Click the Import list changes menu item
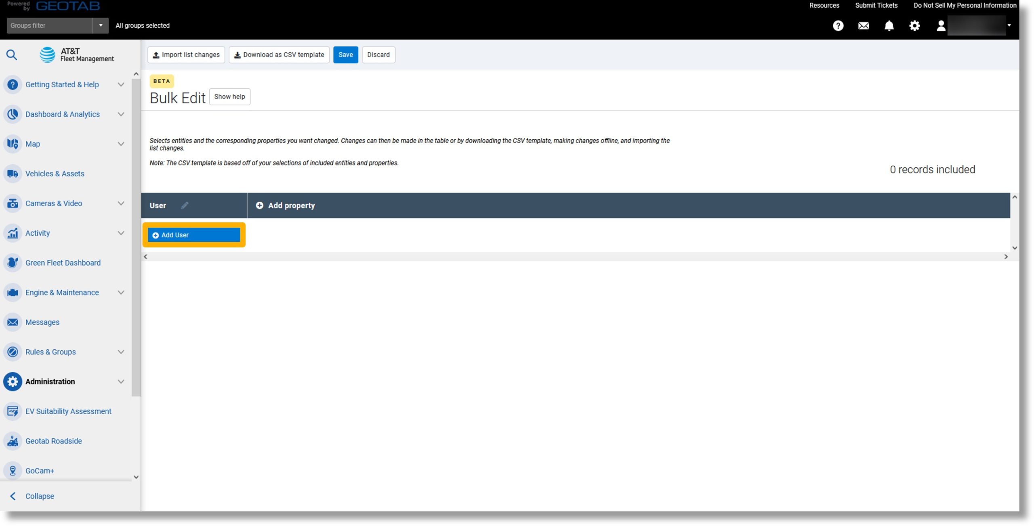This screenshot has width=1034, height=526. 186,55
